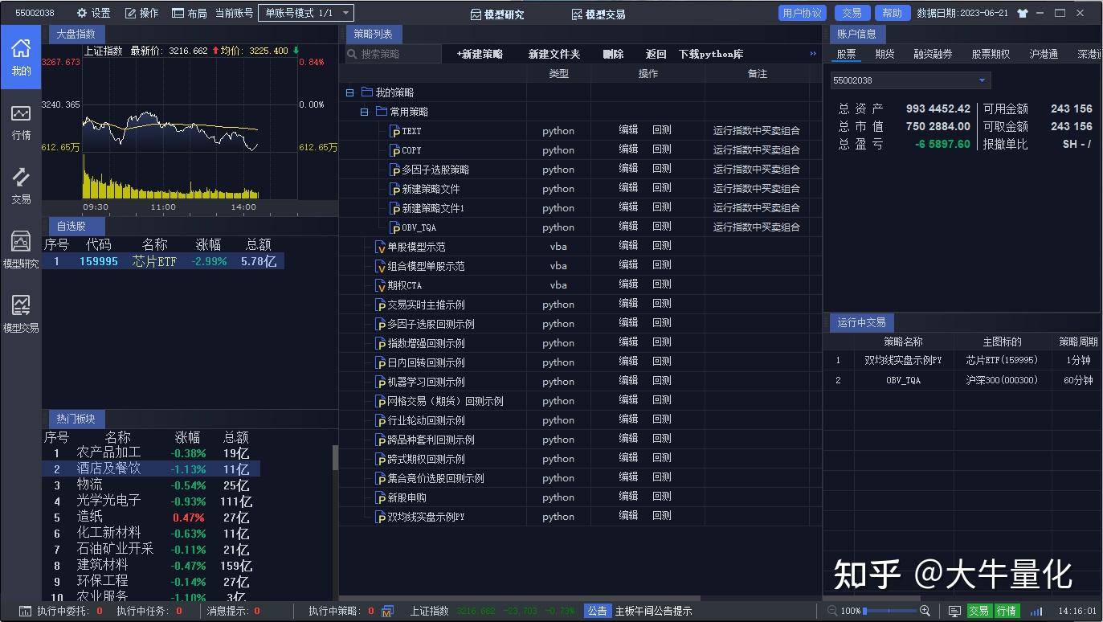
Task: Collapse the 常用策略 folder in strategy tree
Action: [366, 112]
